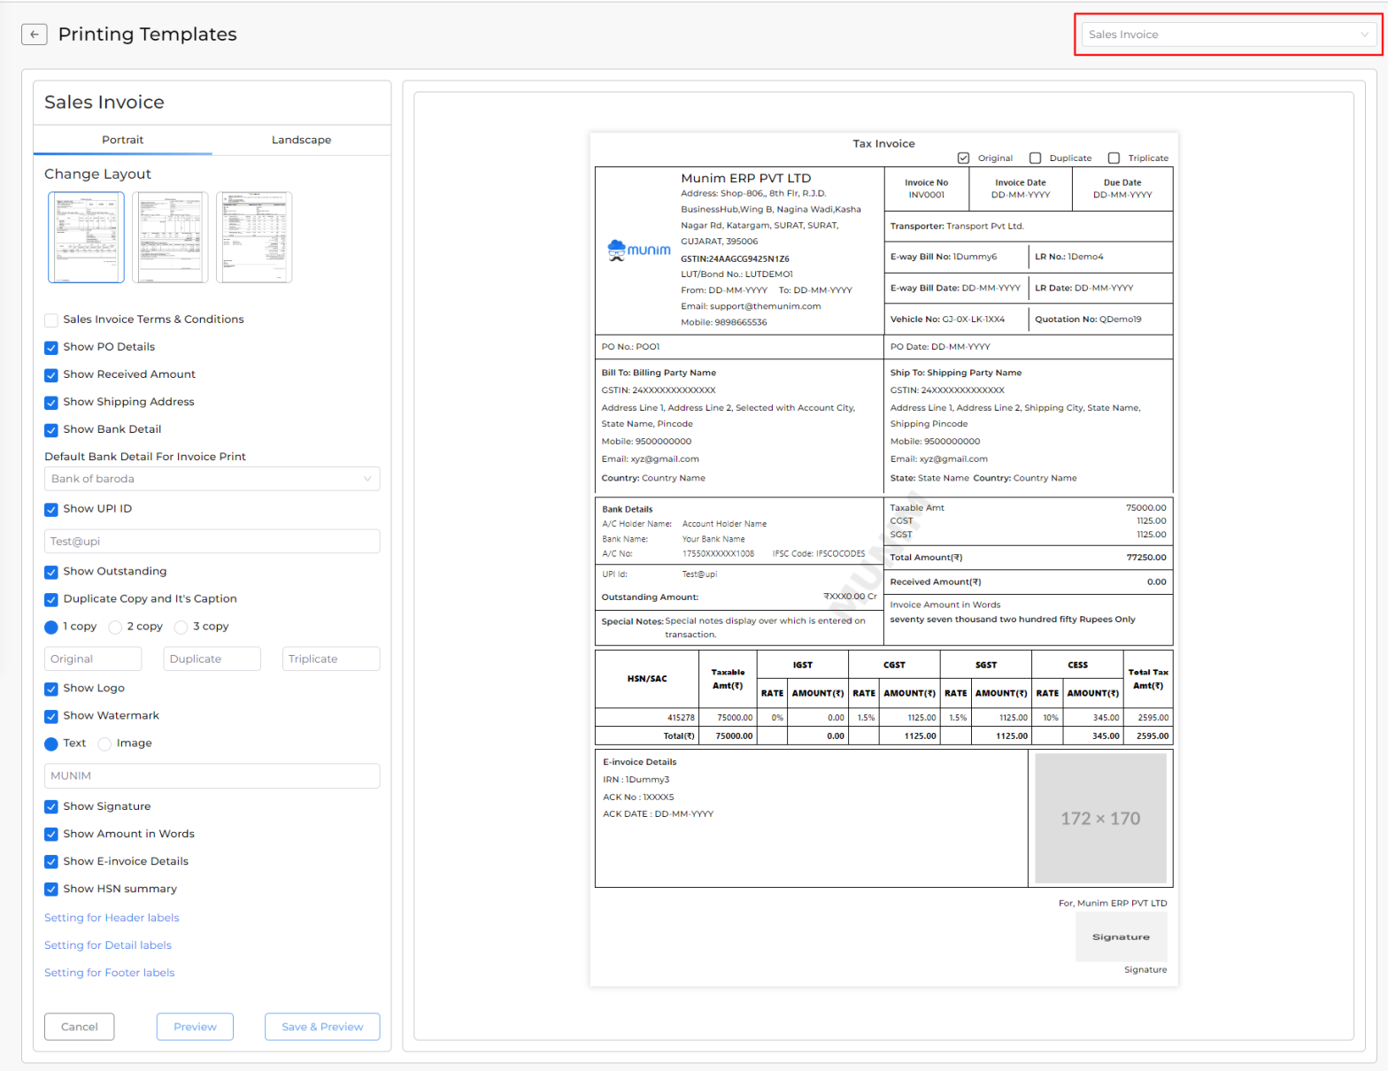
Task: Toggle Duplicate Copy and It's Caption checkbox
Action: pyautogui.click(x=51, y=599)
